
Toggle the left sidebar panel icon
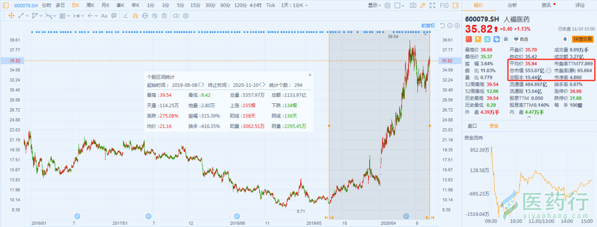[x=6, y=6]
